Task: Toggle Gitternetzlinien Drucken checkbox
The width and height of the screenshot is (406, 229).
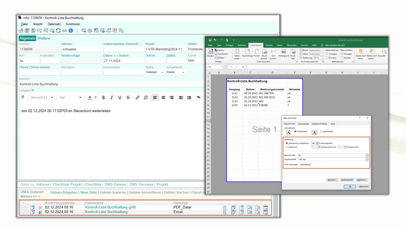Action: coord(327,58)
